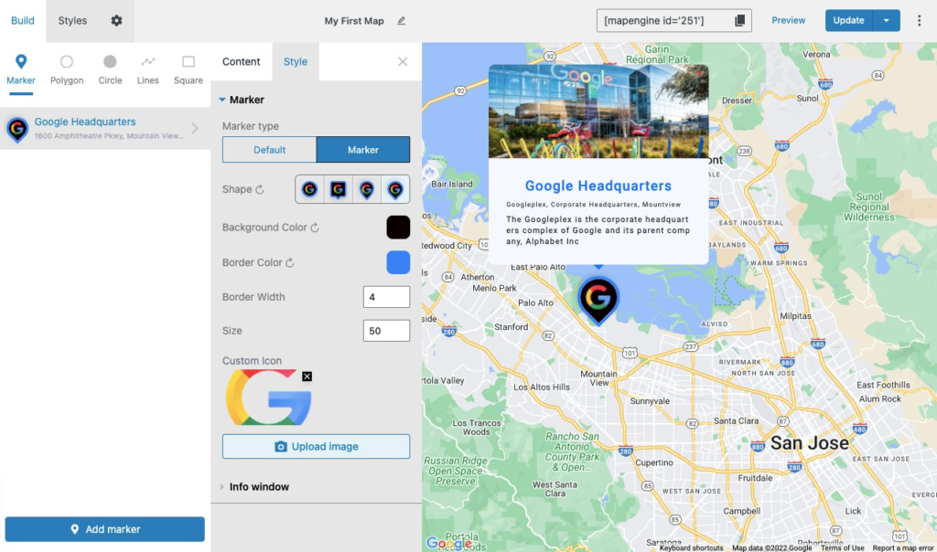Click Report a map error link
This screenshot has width=937, height=552.
(x=902, y=547)
